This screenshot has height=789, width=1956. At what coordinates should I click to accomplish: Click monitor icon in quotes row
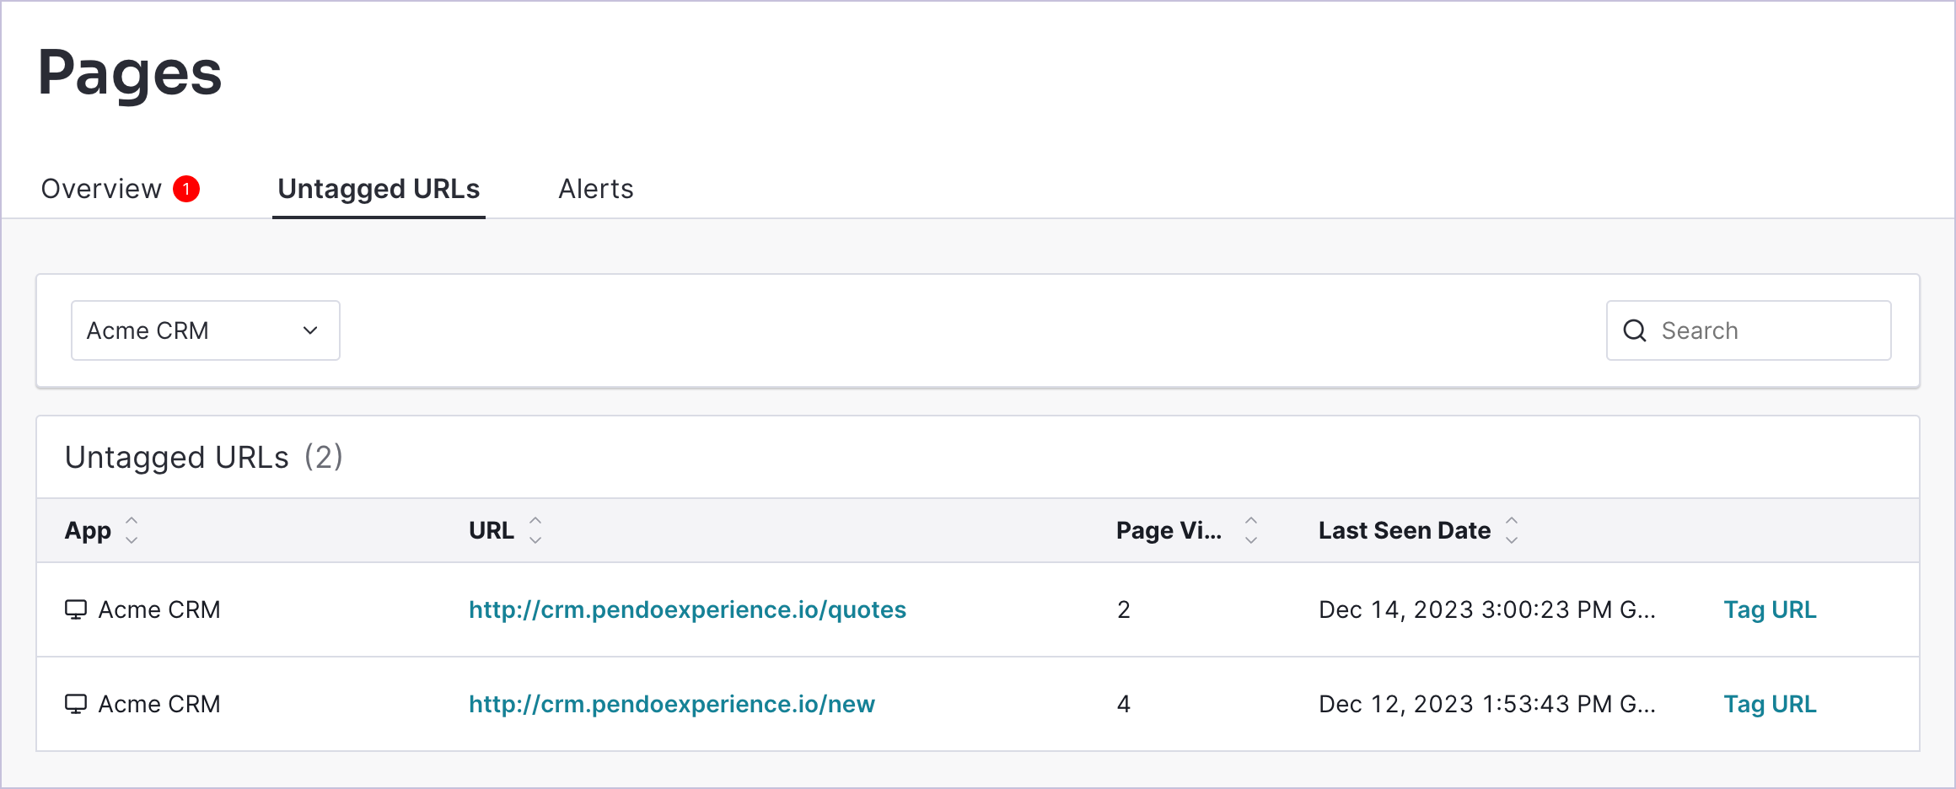pyautogui.click(x=76, y=609)
